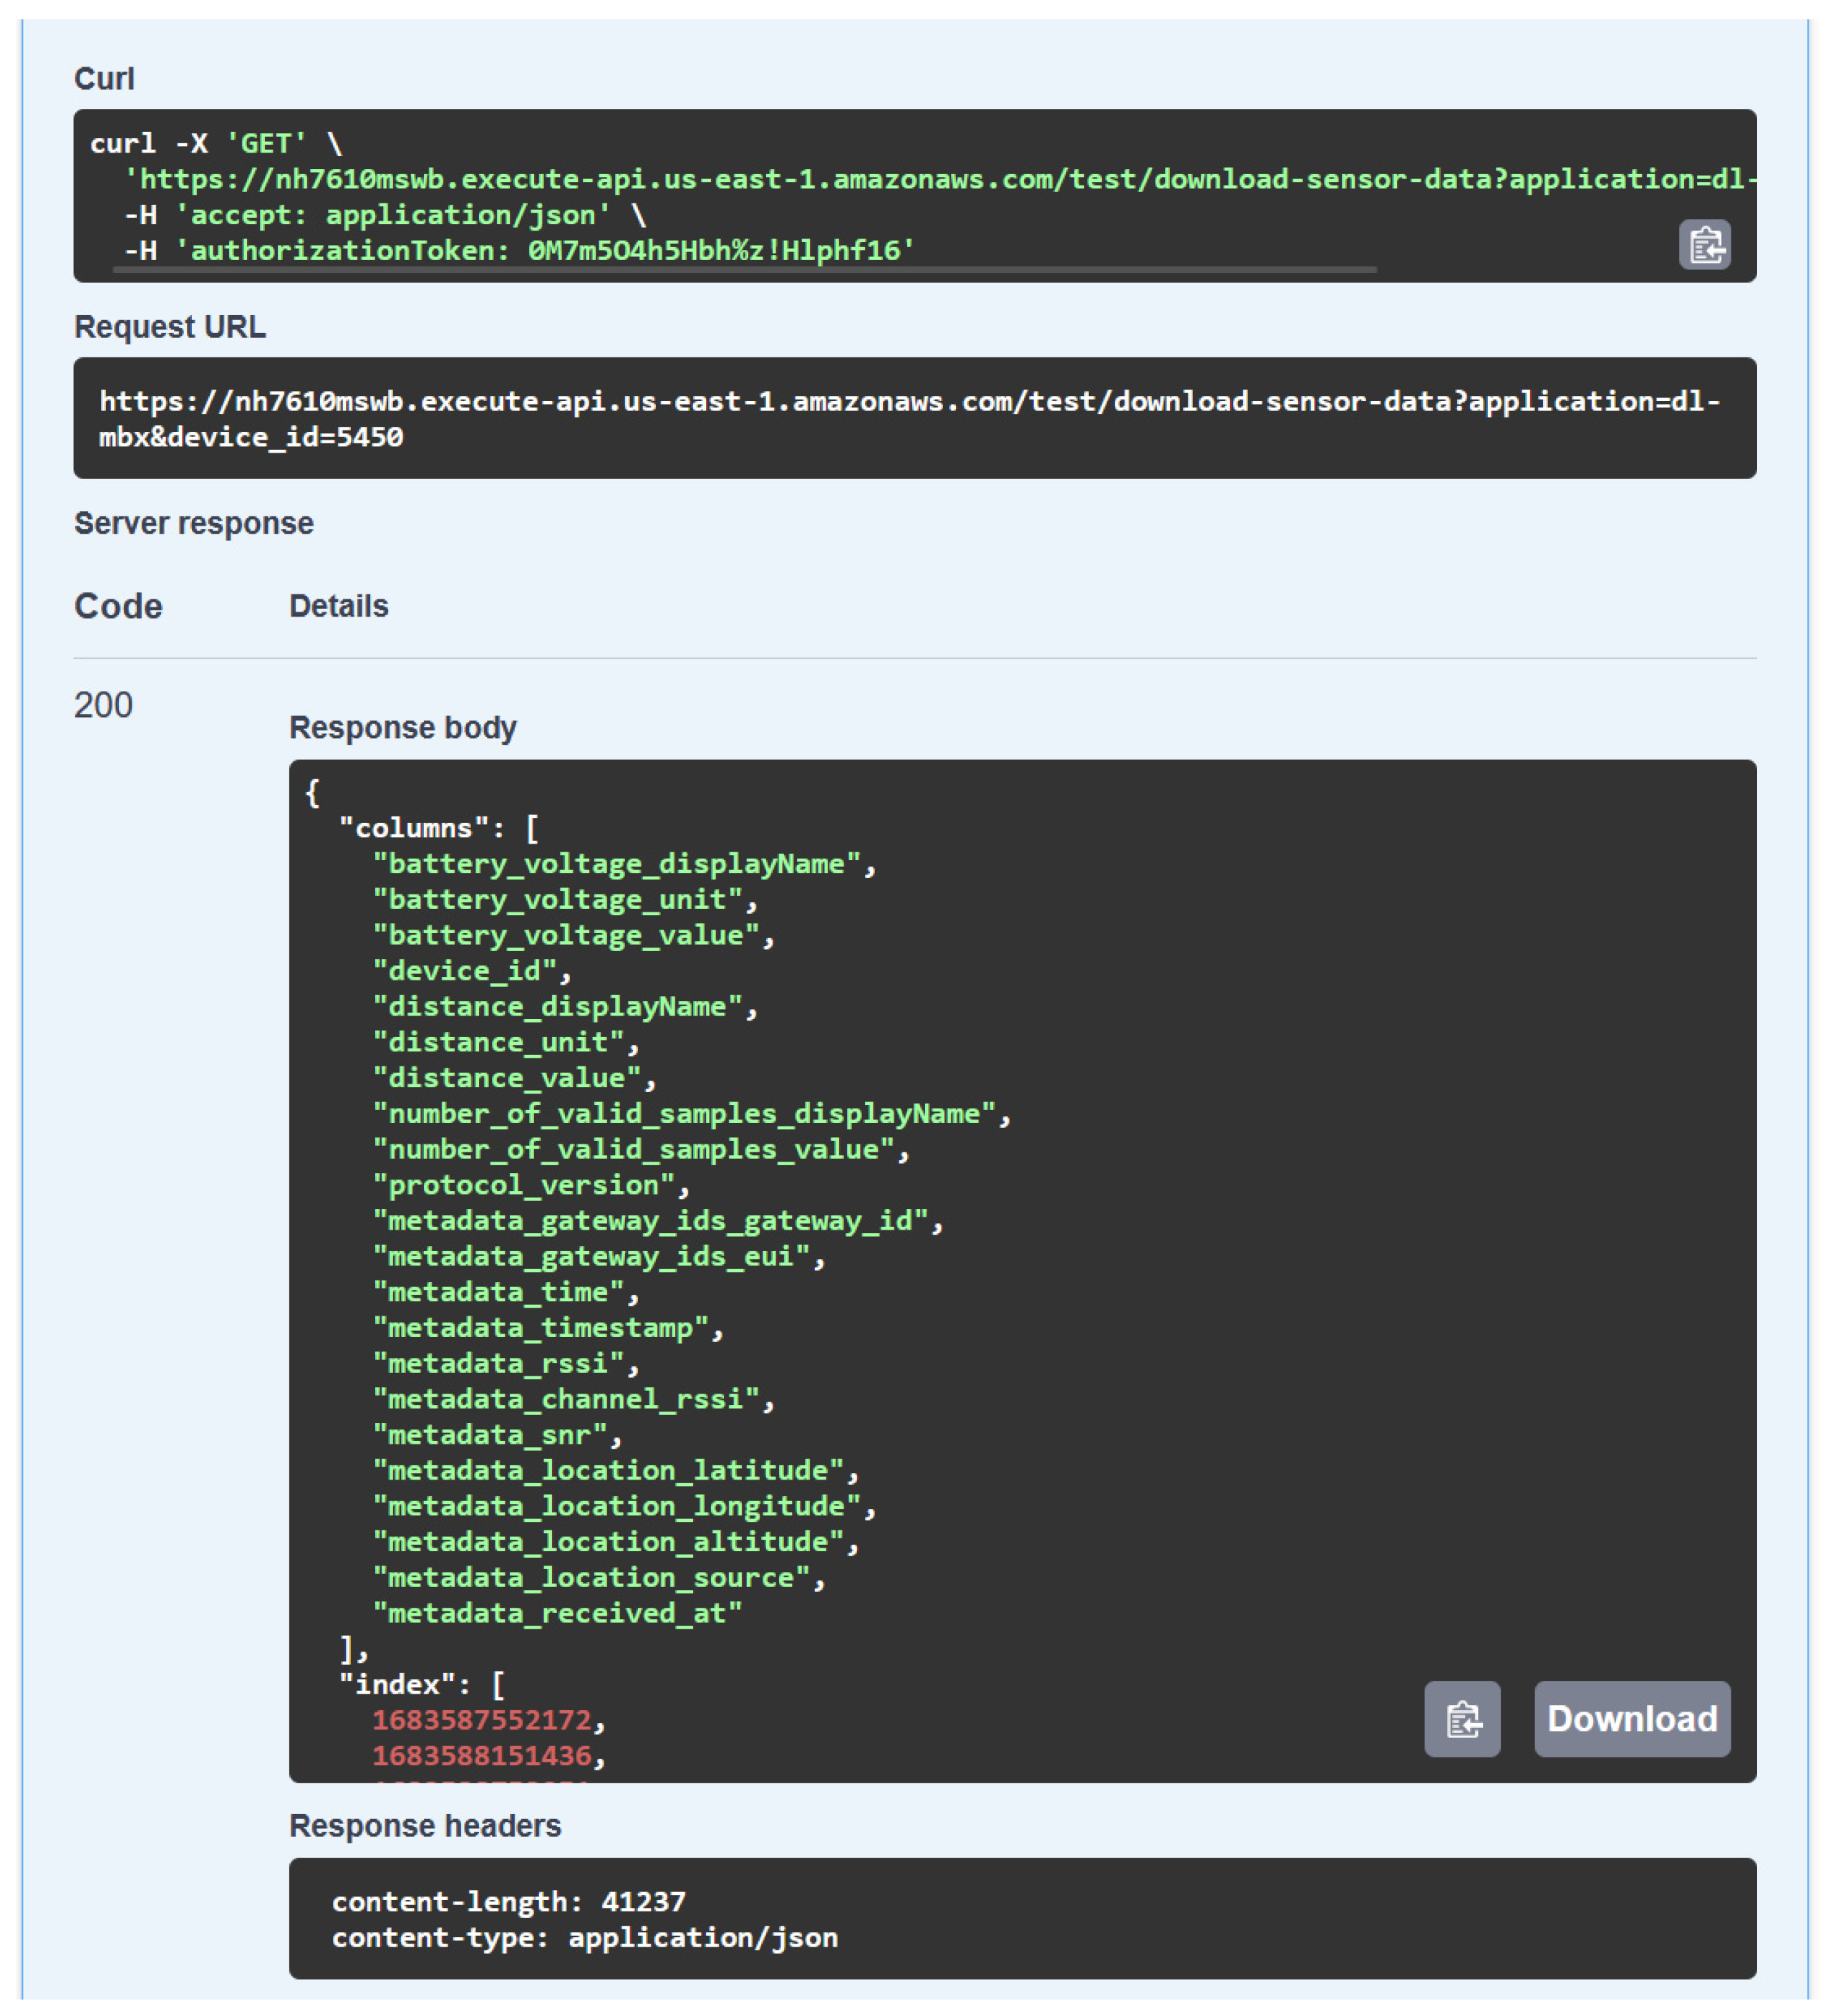1828x2016 pixels.
Task: Copy the response body to clipboard
Action: [1461, 1719]
